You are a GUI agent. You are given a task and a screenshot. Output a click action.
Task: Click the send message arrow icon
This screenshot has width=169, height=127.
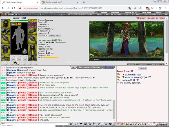coord(71,124)
